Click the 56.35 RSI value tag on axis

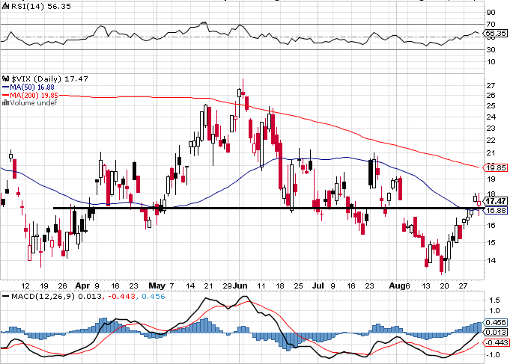click(x=496, y=34)
